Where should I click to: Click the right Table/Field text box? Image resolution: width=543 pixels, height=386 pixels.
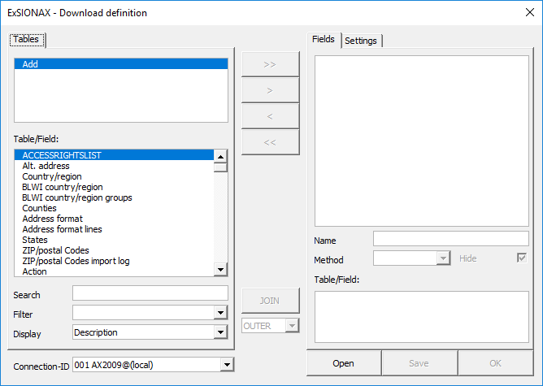point(422,317)
